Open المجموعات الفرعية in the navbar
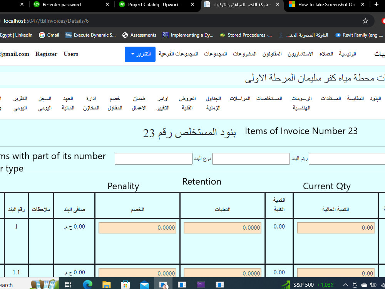 (x=178, y=54)
